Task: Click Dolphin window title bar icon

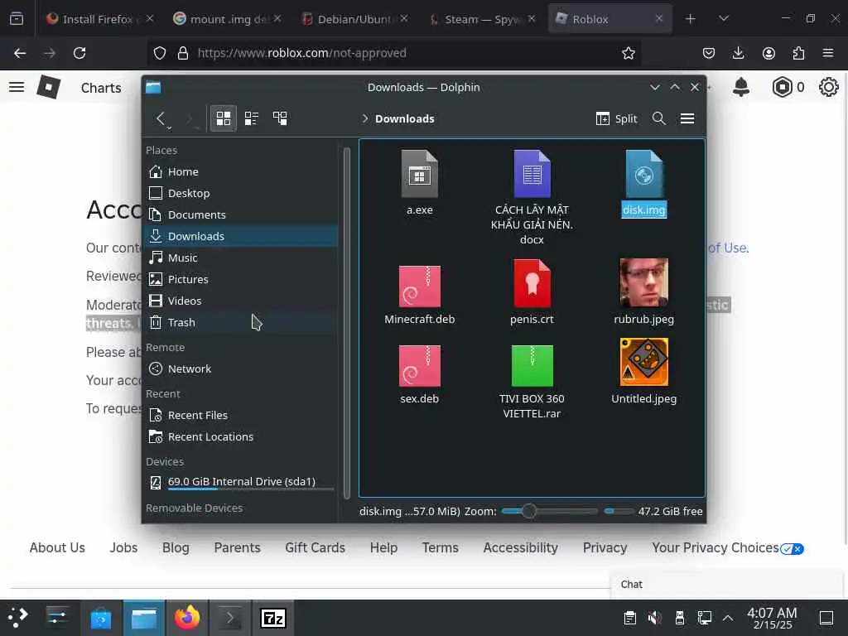Action: pos(153,88)
